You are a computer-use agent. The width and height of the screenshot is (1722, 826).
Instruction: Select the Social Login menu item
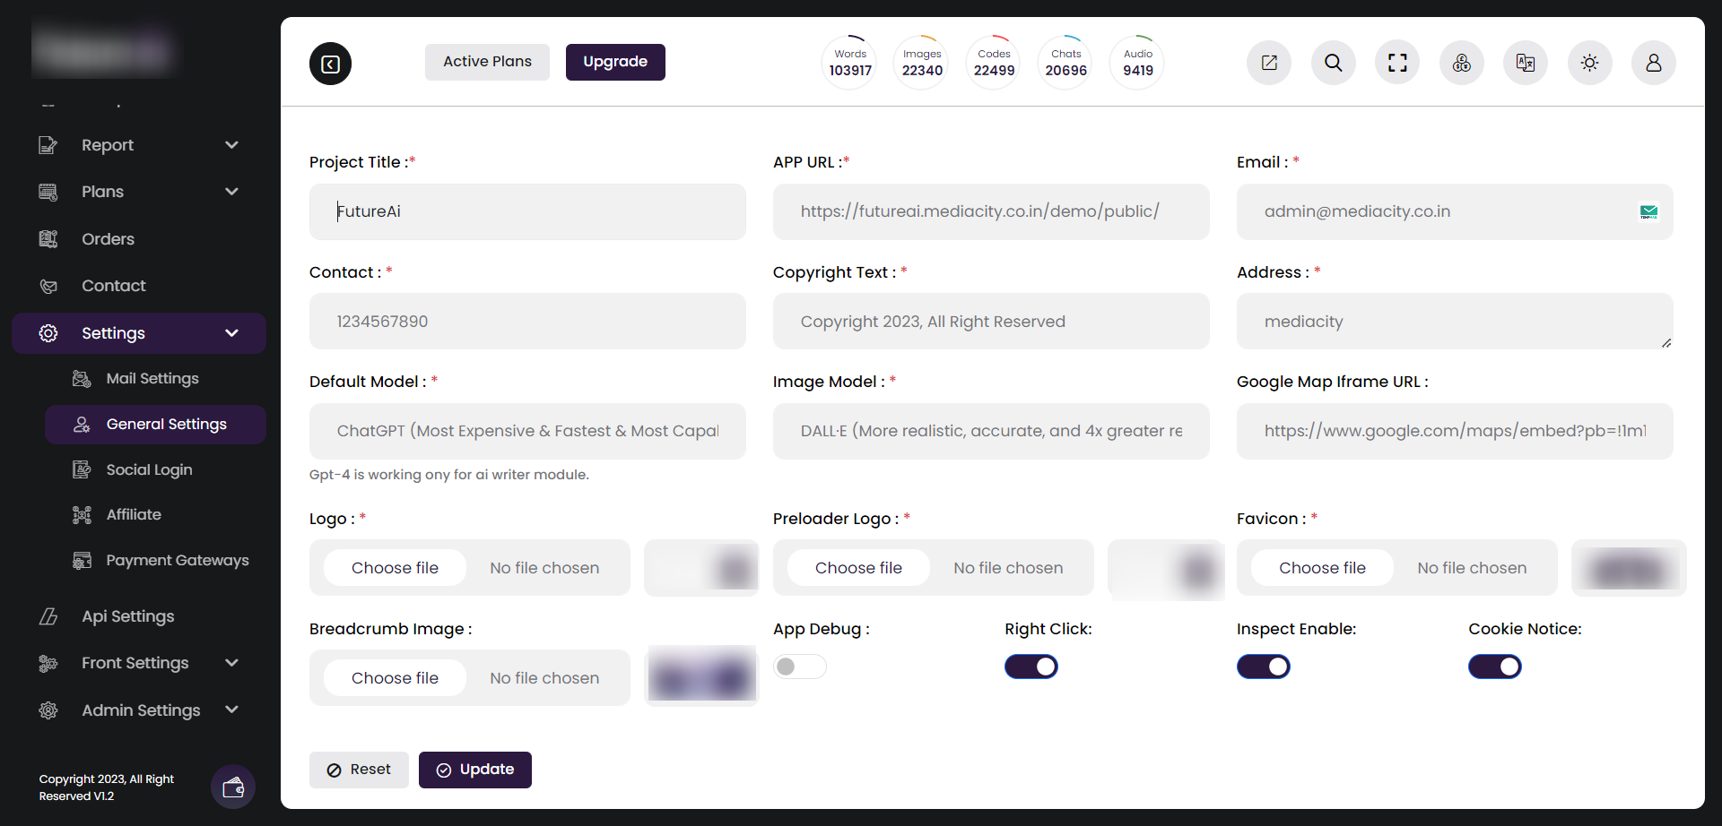149,469
